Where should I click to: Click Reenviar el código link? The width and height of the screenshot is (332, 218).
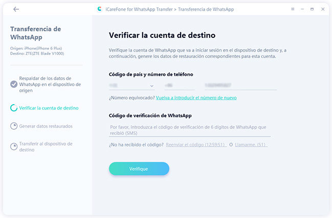pos(196,145)
